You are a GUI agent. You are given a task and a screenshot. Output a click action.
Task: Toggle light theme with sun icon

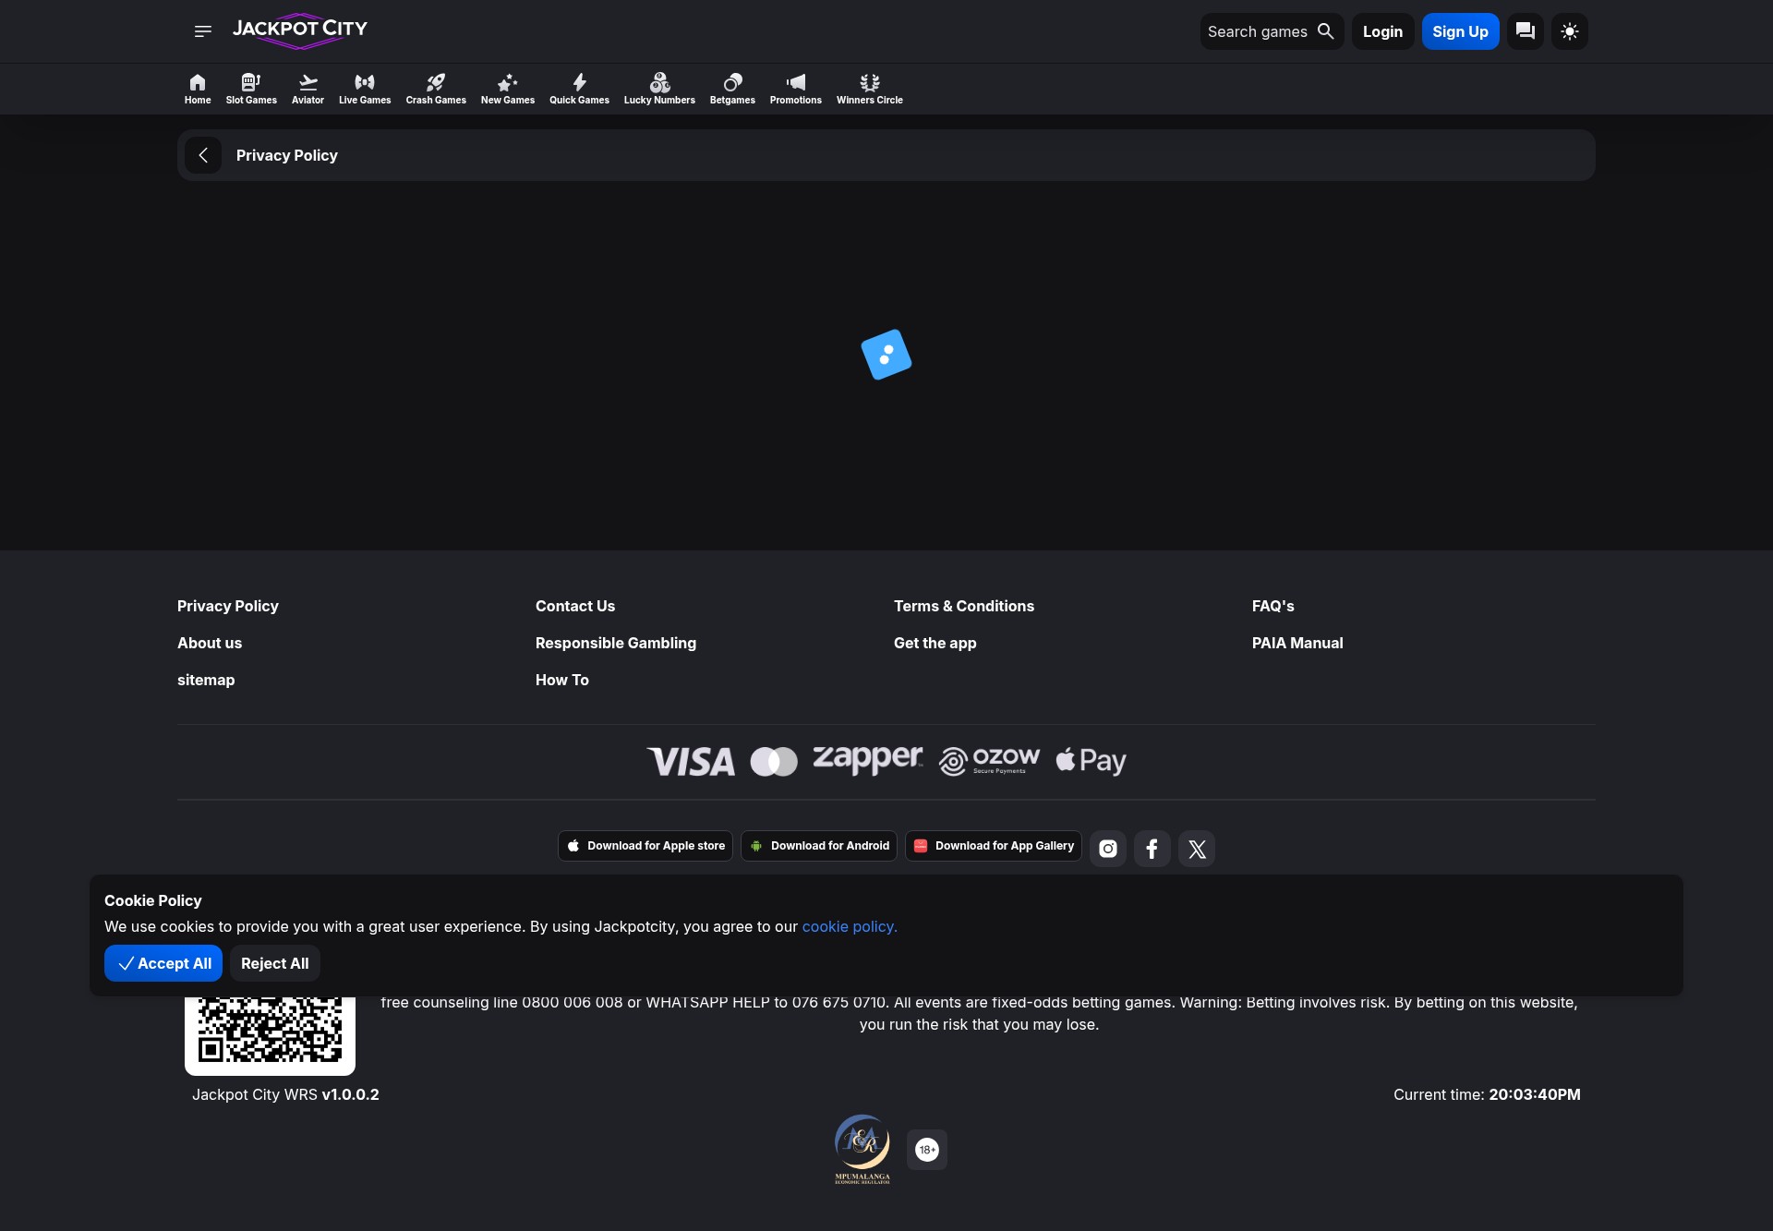coord(1569,31)
